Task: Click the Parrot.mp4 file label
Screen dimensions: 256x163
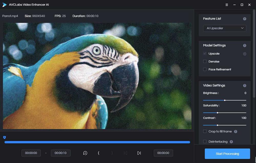Action: click(10, 16)
